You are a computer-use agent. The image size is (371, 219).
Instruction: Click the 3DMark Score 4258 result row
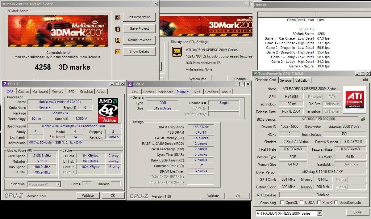309,34
